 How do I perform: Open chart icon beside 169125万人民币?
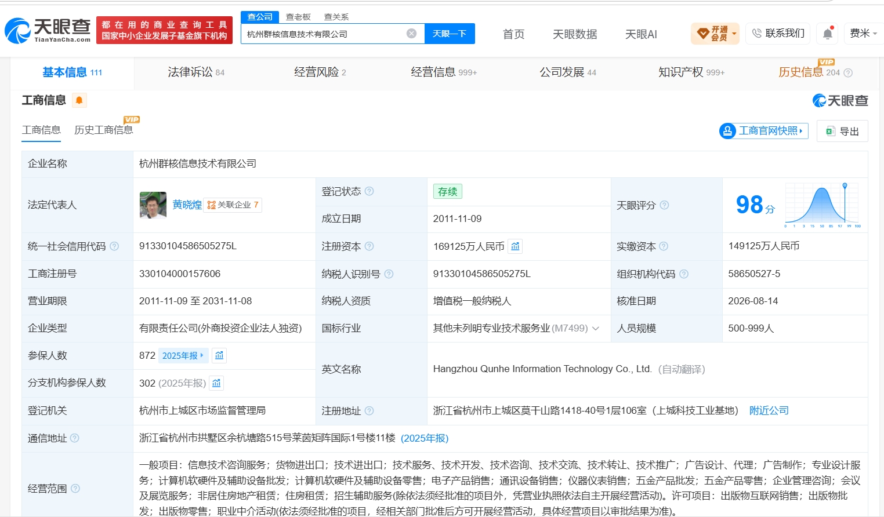pos(515,246)
